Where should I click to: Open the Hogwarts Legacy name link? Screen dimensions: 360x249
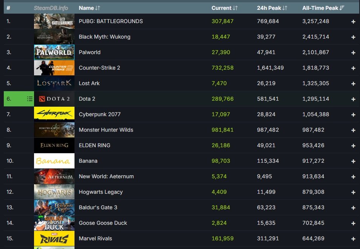101,192
